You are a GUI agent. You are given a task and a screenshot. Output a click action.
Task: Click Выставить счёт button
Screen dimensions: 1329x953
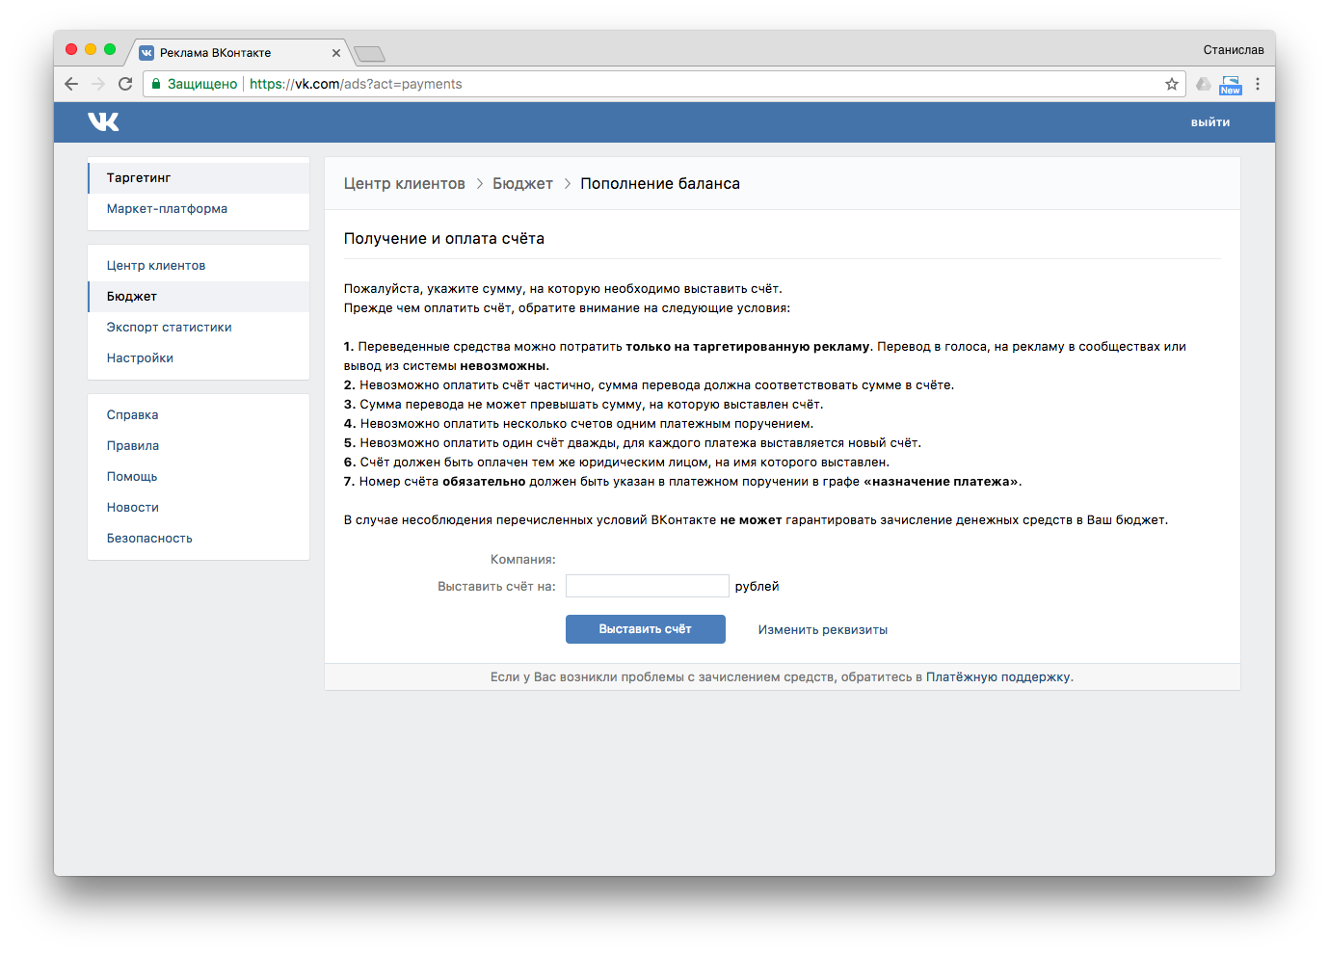tap(646, 629)
